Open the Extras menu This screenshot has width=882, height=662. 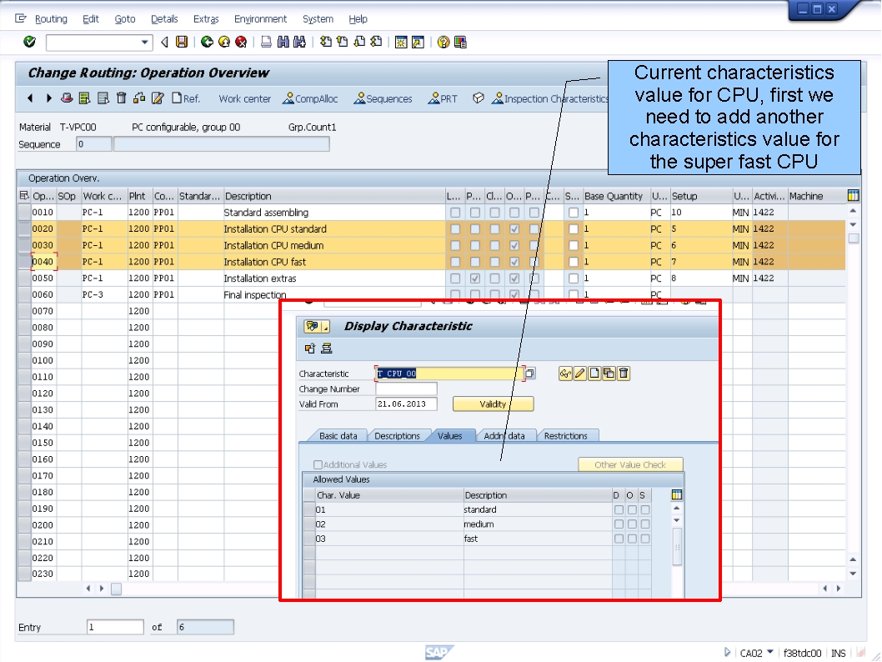[x=205, y=18]
